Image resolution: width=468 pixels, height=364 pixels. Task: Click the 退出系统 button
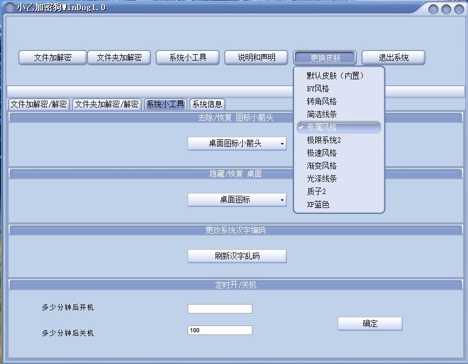coord(393,57)
